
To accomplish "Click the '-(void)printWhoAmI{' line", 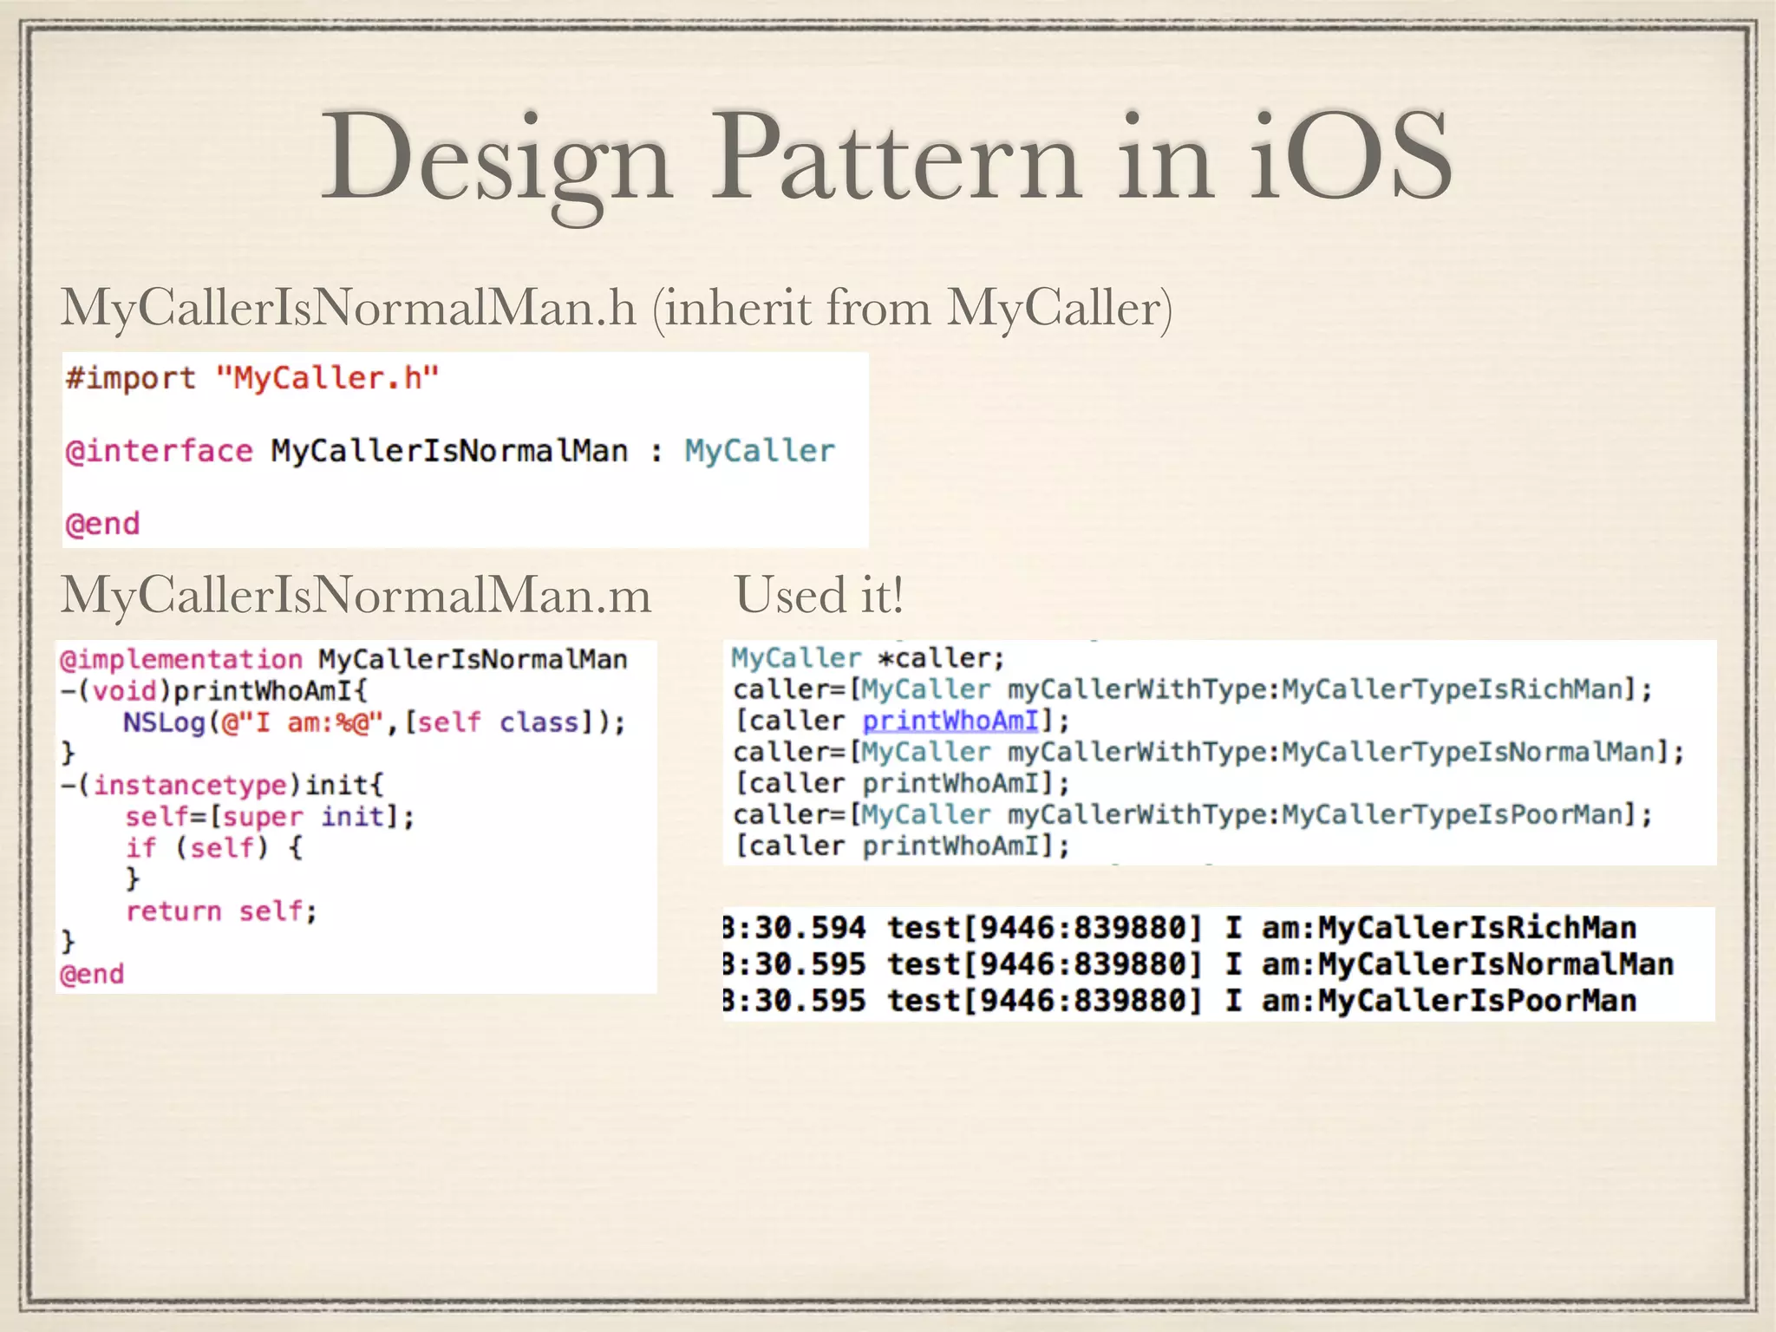I will 214,691.
